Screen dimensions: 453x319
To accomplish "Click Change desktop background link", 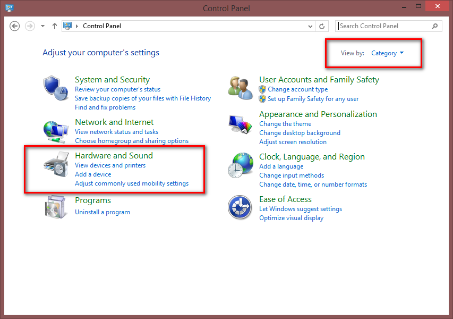I will point(300,133).
